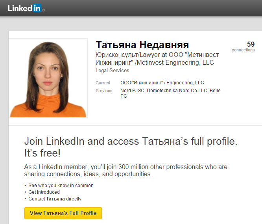Click the Previous label
Screen dimensions: 262x224
tap(104, 91)
